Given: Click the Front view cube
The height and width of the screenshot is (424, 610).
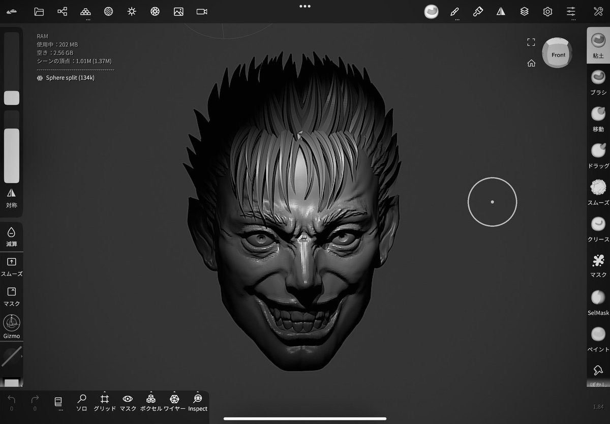Looking at the screenshot, I should pos(557,53).
